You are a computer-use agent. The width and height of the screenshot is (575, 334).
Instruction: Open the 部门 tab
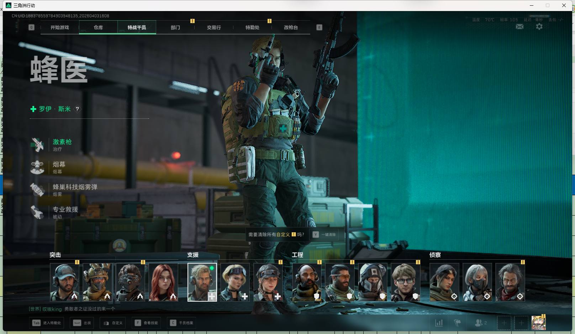[175, 27]
